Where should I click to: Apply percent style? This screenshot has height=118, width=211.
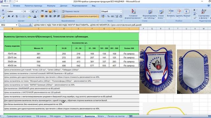point(108,16)
